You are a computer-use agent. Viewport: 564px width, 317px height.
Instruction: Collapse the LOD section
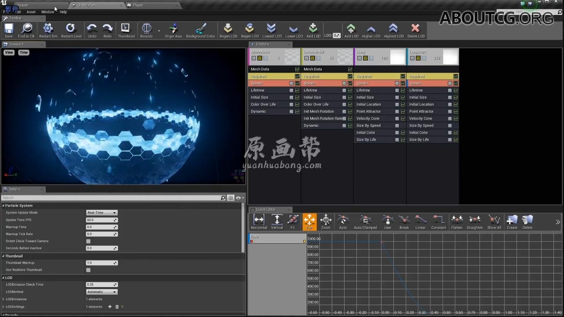[x=3, y=278]
